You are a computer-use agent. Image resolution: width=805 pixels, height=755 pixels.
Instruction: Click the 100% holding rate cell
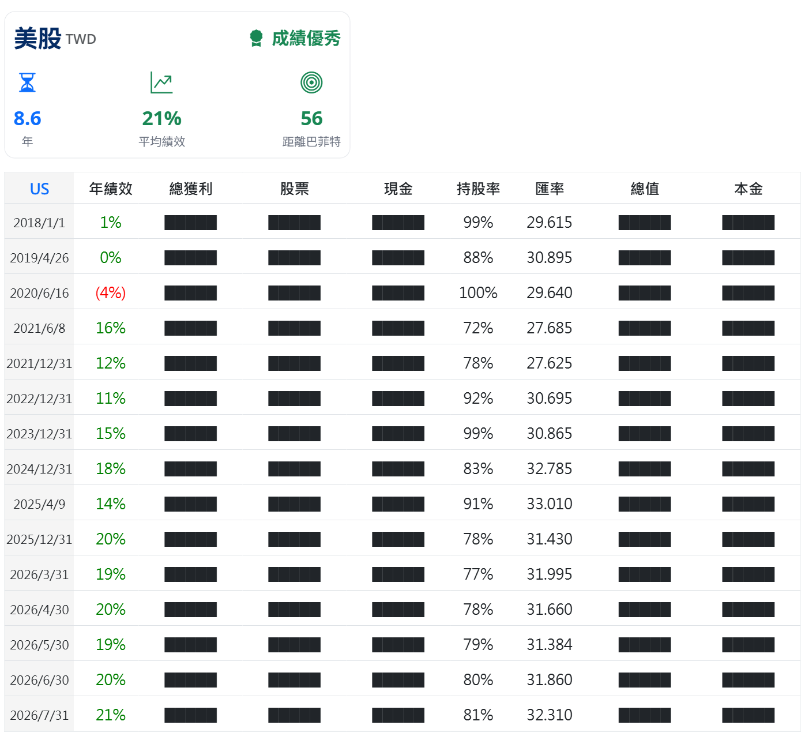478,292
